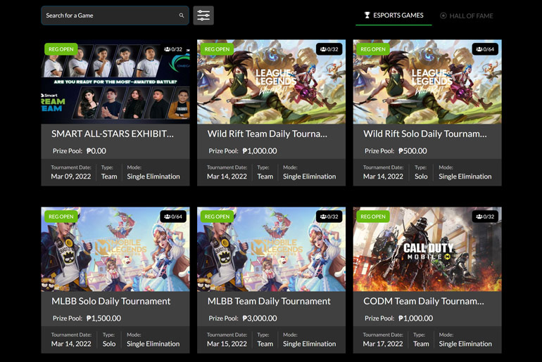The width and height of the screenshot is (542, 362).
Task: Click the ₱500.00 prize pool value
Action: (x=412, y=151)
